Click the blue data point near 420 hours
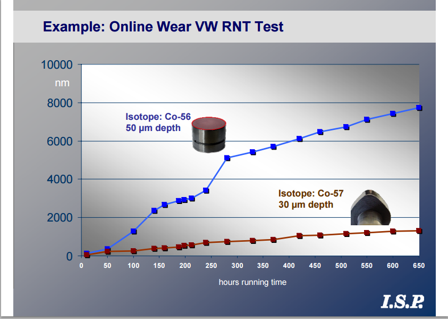The height and width of the screenshot is (319, 448). [300, 139]
